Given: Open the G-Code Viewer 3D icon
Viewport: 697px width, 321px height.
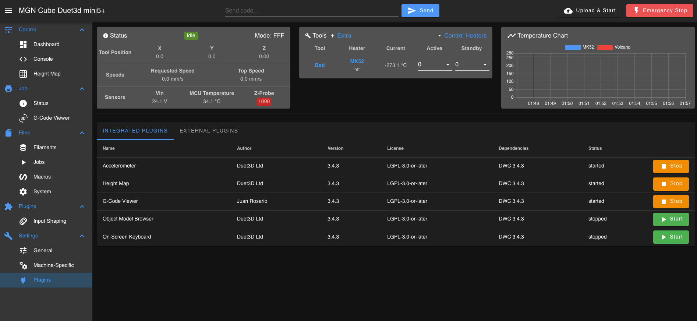Looking at the screenshot, I should tap(23, 118).
